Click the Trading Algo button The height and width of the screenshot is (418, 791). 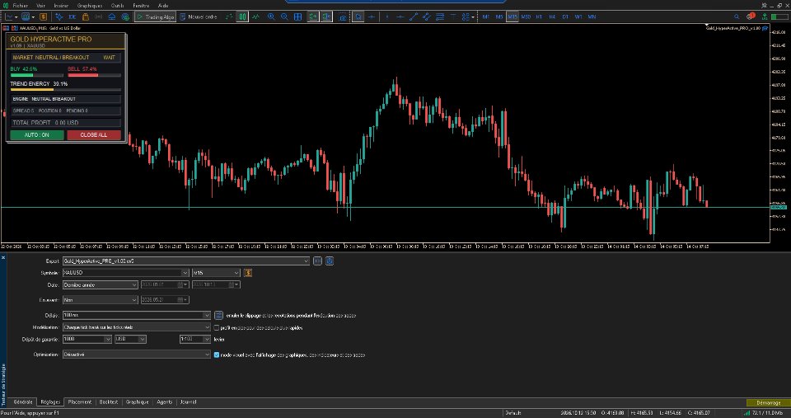155,16
